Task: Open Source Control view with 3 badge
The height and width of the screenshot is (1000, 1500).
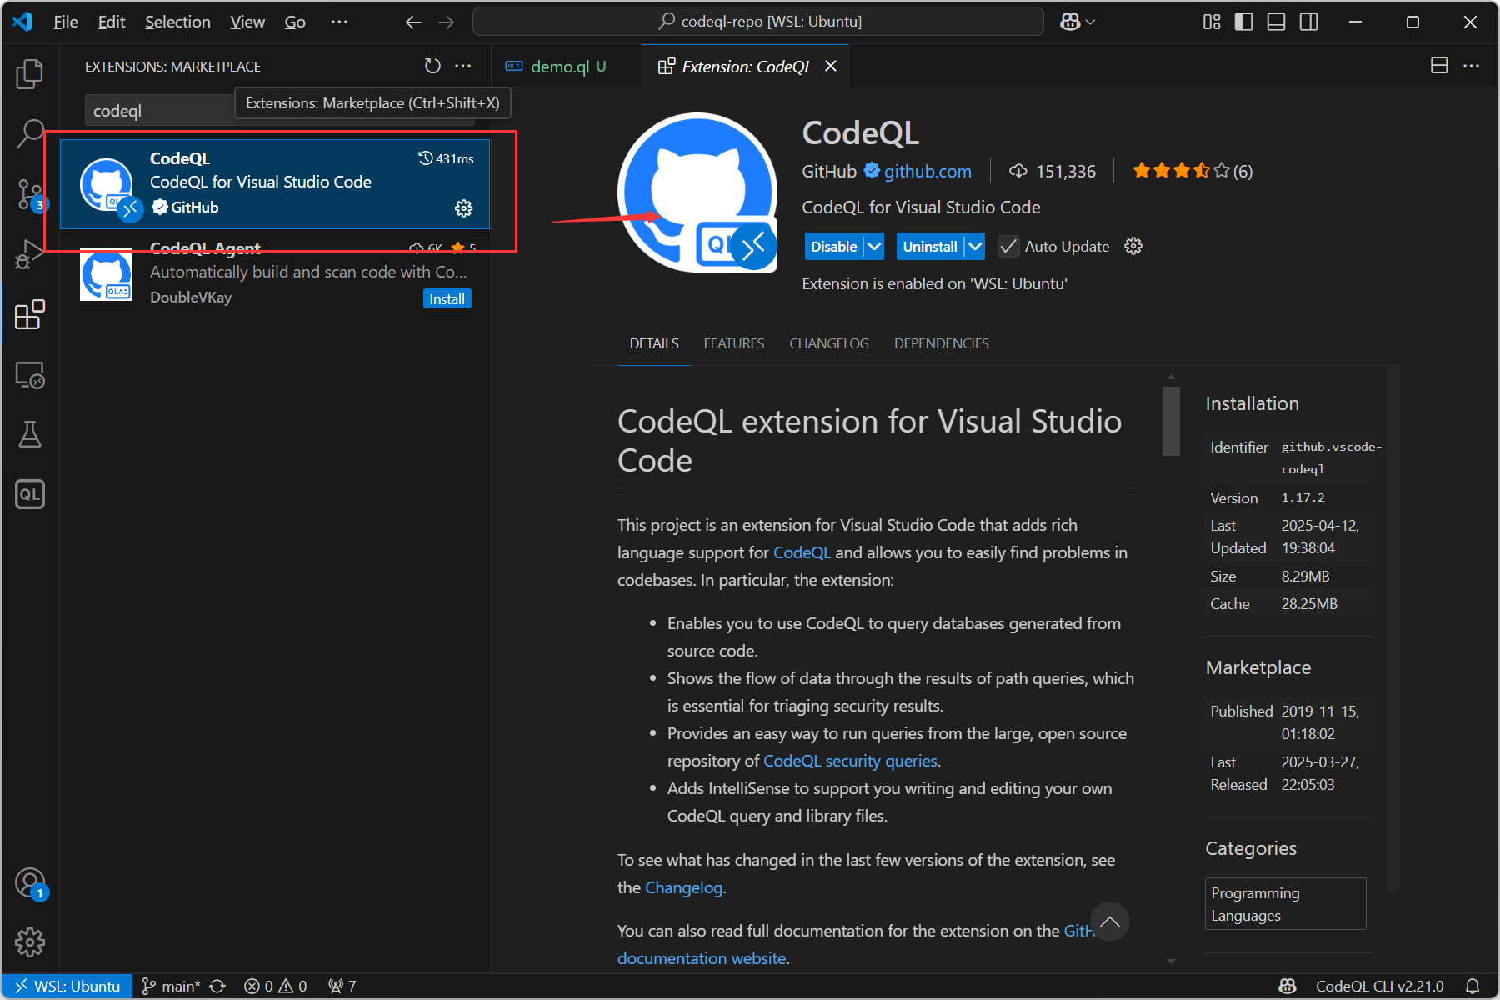Action: pyautogui.click(x=30, y=194)
